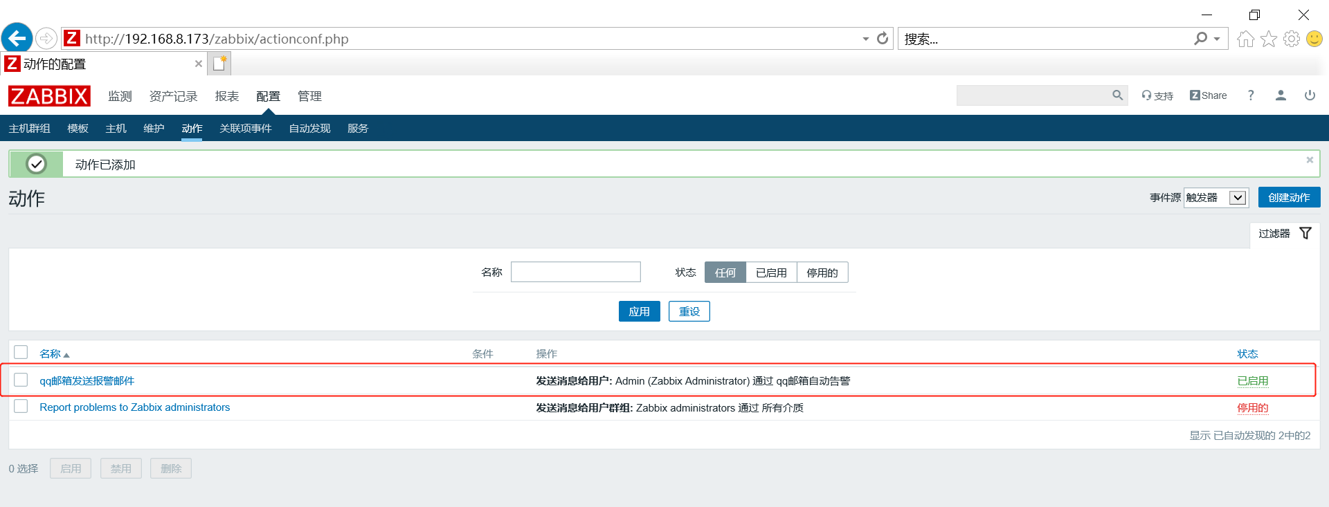The height and width of the screenshot is (507, 1329).
Task: Click the 重设 filter button
Action: click(689, 311)
